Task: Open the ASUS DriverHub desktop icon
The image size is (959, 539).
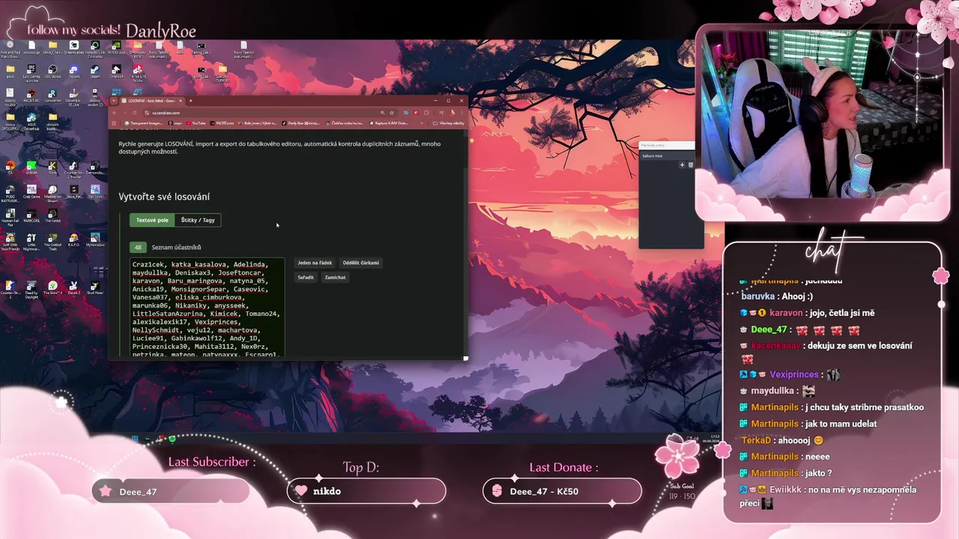Action: tap(31, 123)
